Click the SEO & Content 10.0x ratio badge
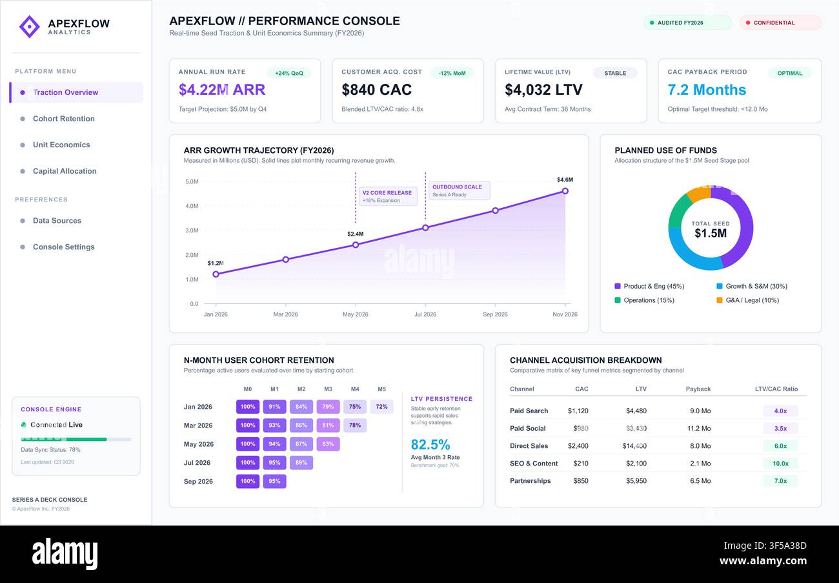Image resolution: width=839 pixels, height=583 pixels. click(x=780, y=464)
